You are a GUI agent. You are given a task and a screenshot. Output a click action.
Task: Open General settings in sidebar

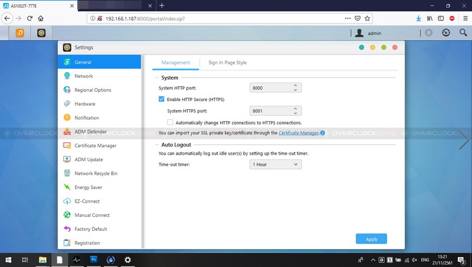99,62
